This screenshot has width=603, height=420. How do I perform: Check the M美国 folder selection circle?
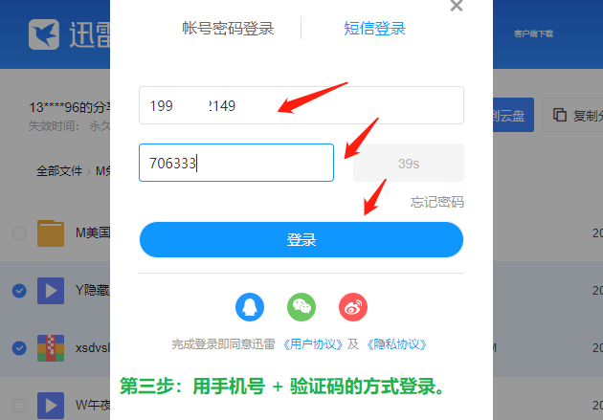pos(19,233)
